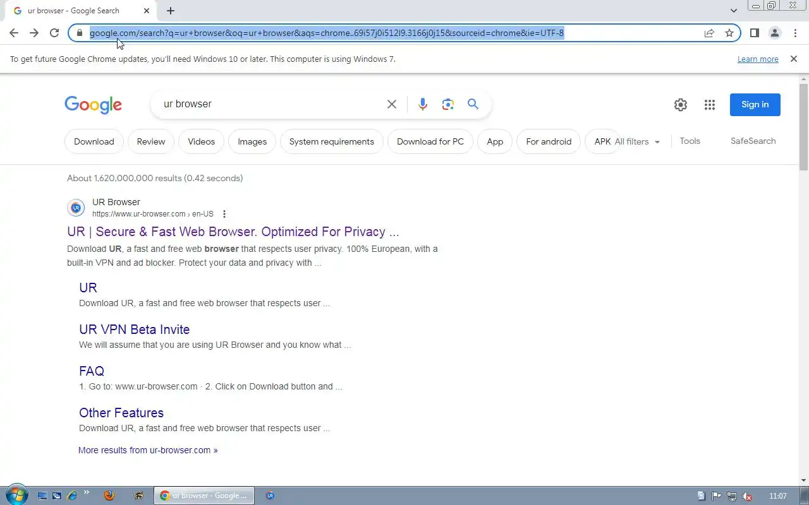This screenshot has width=809, height=505.
Task: Share this page from address bar
Action: tap(709, 33)
